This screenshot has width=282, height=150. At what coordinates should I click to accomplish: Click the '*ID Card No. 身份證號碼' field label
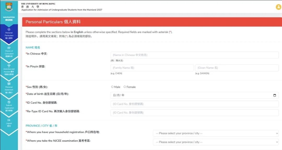pos(41,103)
